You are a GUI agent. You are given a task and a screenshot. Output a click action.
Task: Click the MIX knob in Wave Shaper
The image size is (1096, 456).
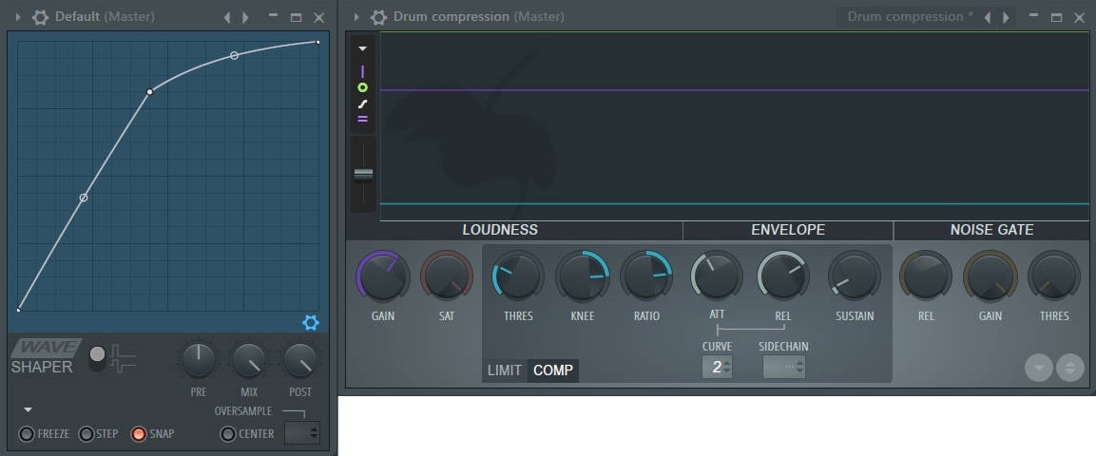[x=250, y=360]
